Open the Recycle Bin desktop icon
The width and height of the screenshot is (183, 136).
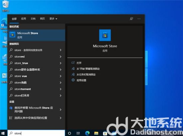point(6,6)
